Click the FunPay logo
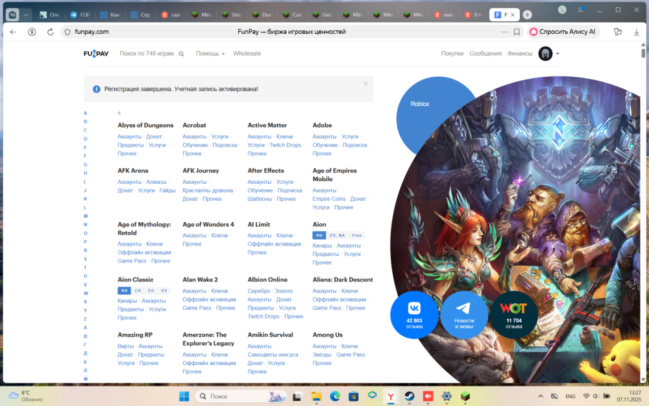Viewport: 649px width, 406px height. point(96,53)
